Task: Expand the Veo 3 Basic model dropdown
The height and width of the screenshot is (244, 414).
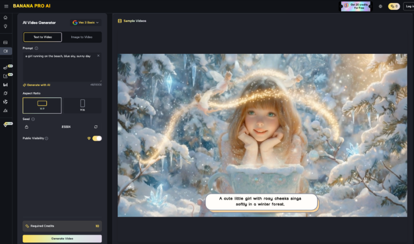Action: 85,23
